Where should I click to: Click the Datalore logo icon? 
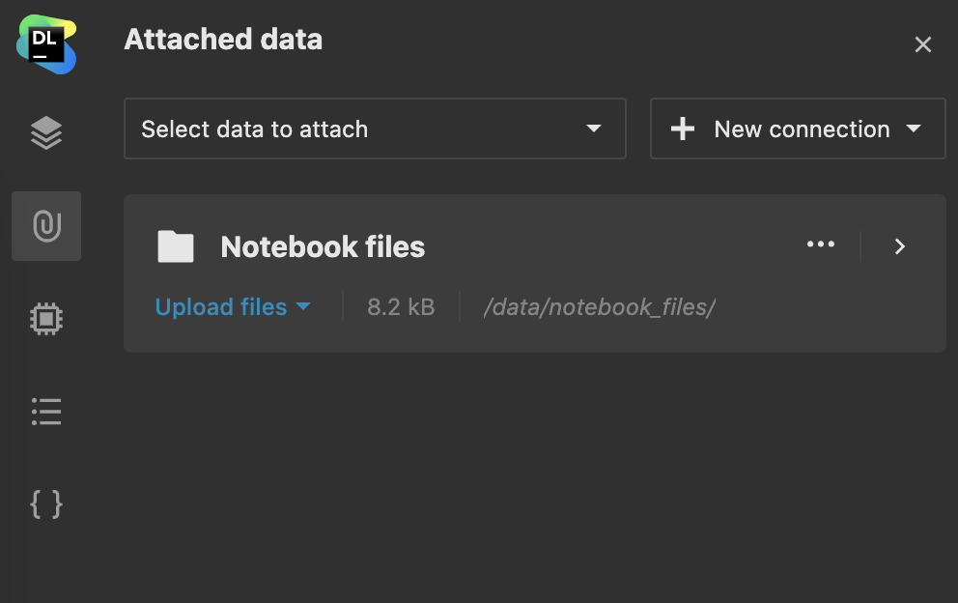coord(46,44)
